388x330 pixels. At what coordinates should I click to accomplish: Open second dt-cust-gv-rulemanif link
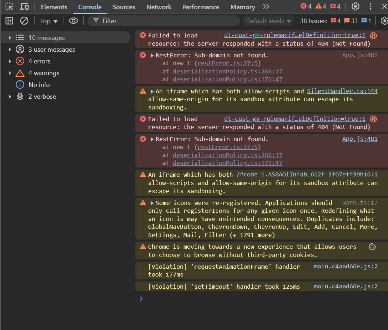tap(294, 119)
